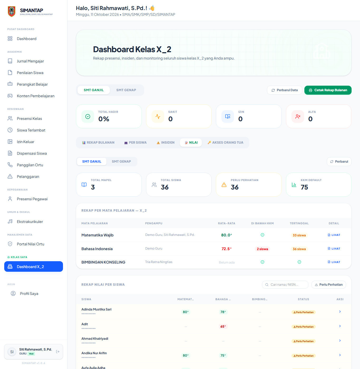Click '36 siswa' badge for Bahasa Indonesia
The image size is (360, 369).
tap(299, 249)
